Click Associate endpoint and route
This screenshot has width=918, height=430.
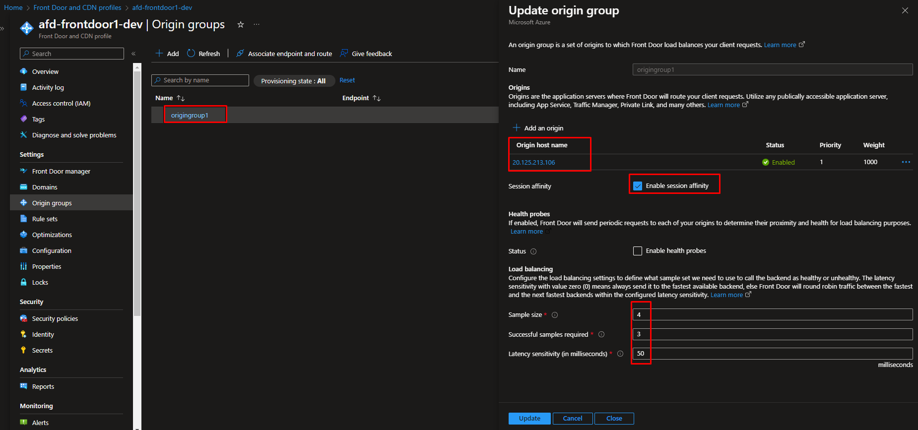pyautogui.click(x=284, y=54)
